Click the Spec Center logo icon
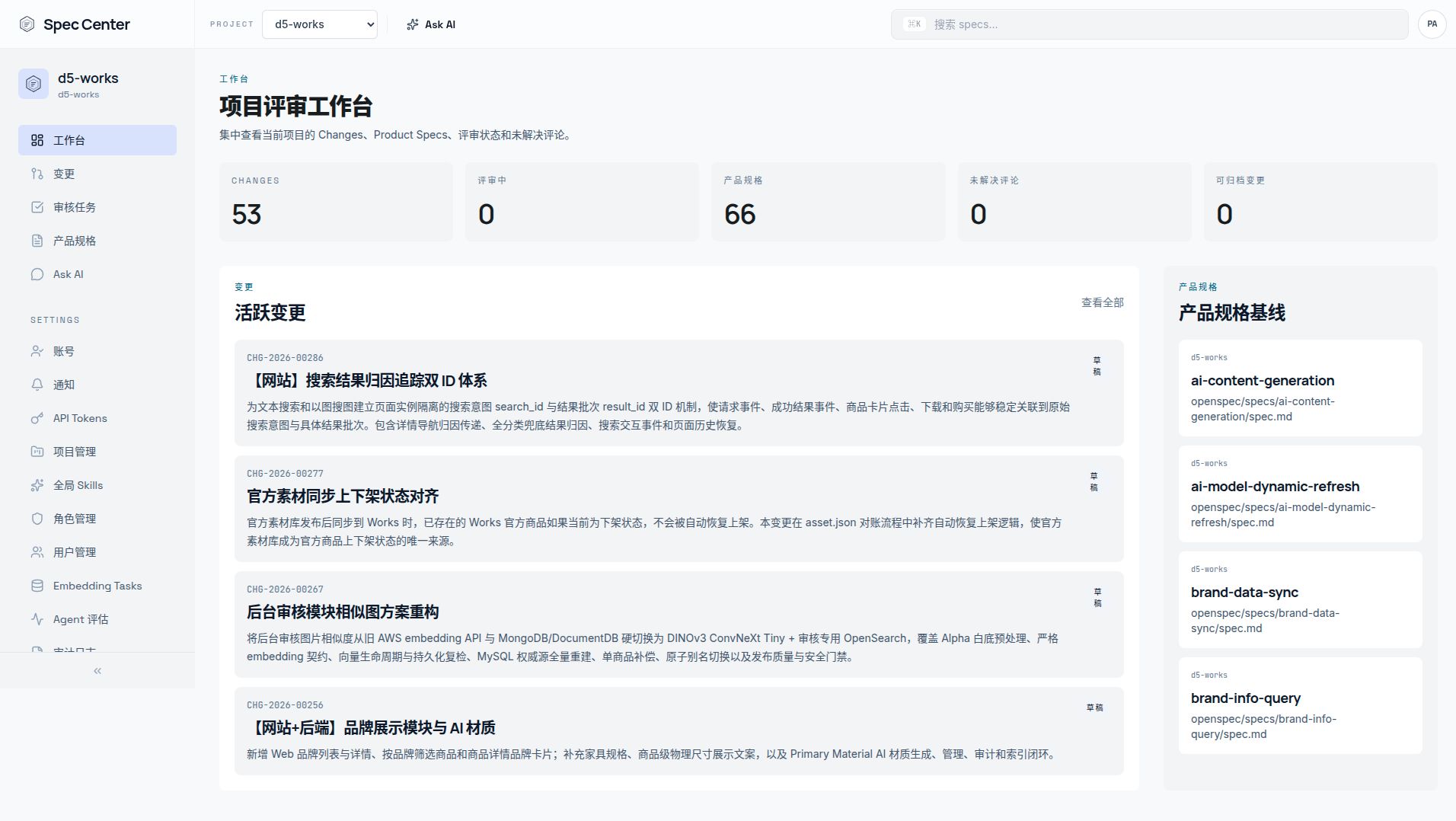 click(x=27, y=24)
